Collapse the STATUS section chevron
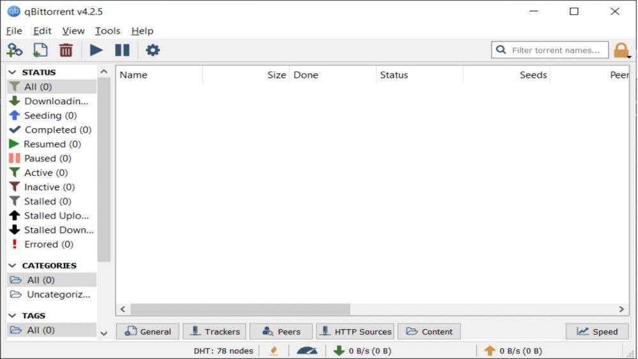 coord(13,72)
